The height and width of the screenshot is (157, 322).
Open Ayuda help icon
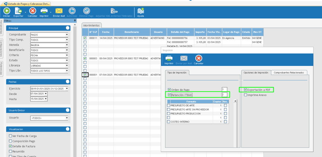tap(141, 11)
